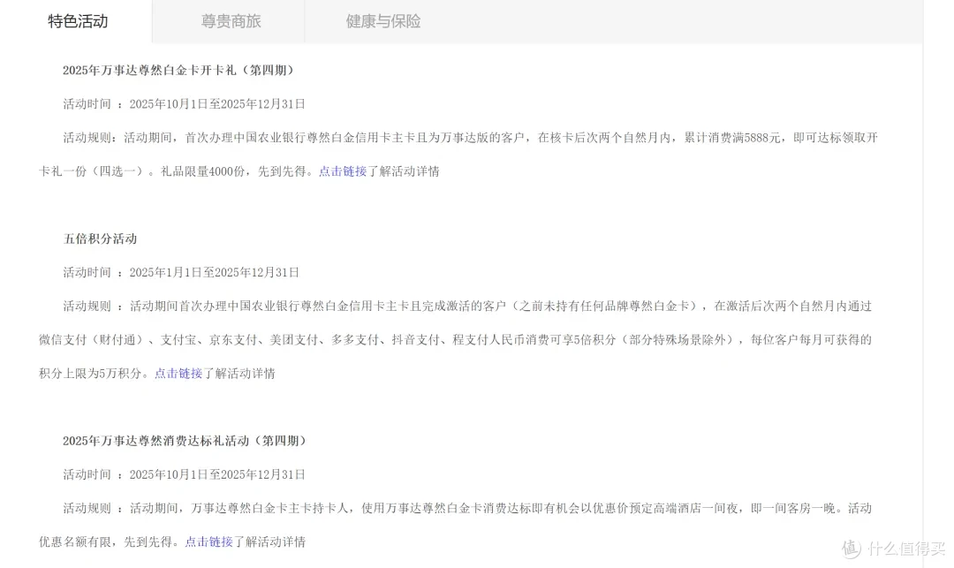The width and height of the screenshot is (954, 568).
Task: Click text 了解活动详情 in 五倍积分 section
Action: click(x=239, y=374)
